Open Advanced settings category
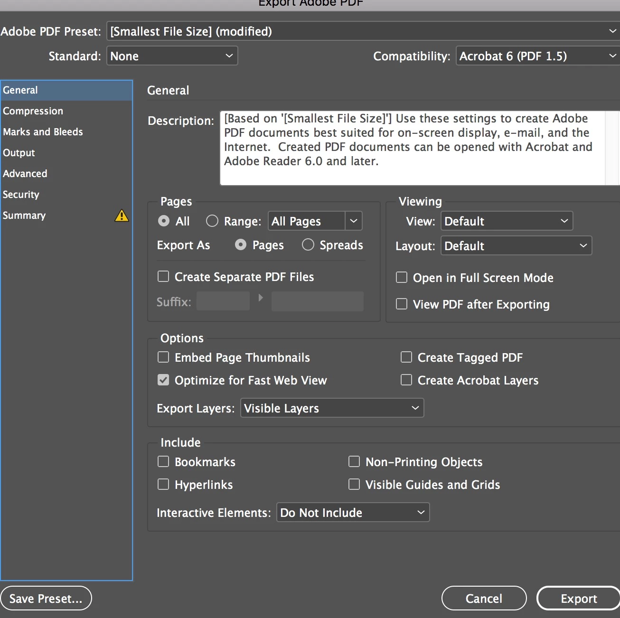Image resolution: width=620 pixels, height=618 pixels. [66, 174]
